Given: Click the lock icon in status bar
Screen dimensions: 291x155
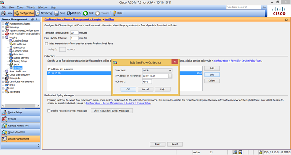Looking at the screenshot, I should (261, 152).
